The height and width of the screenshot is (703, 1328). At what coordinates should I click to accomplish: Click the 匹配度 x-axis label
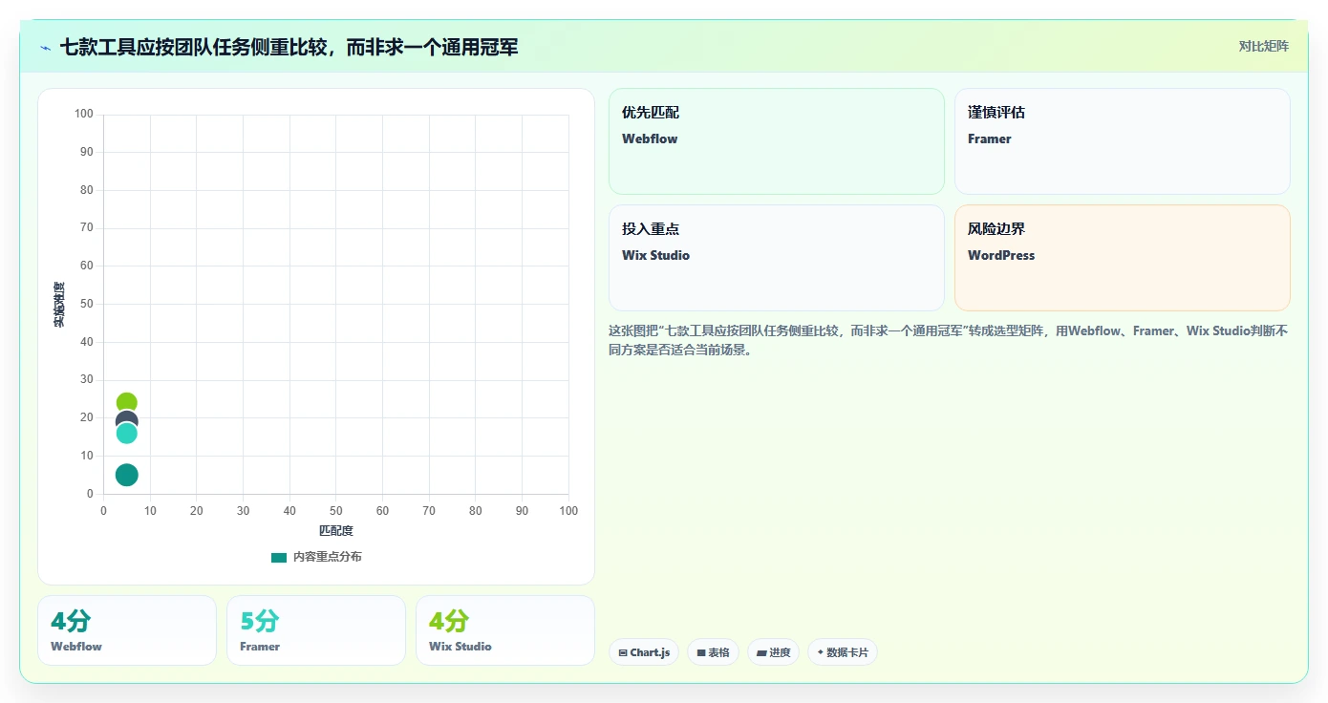tap(336, 531)
